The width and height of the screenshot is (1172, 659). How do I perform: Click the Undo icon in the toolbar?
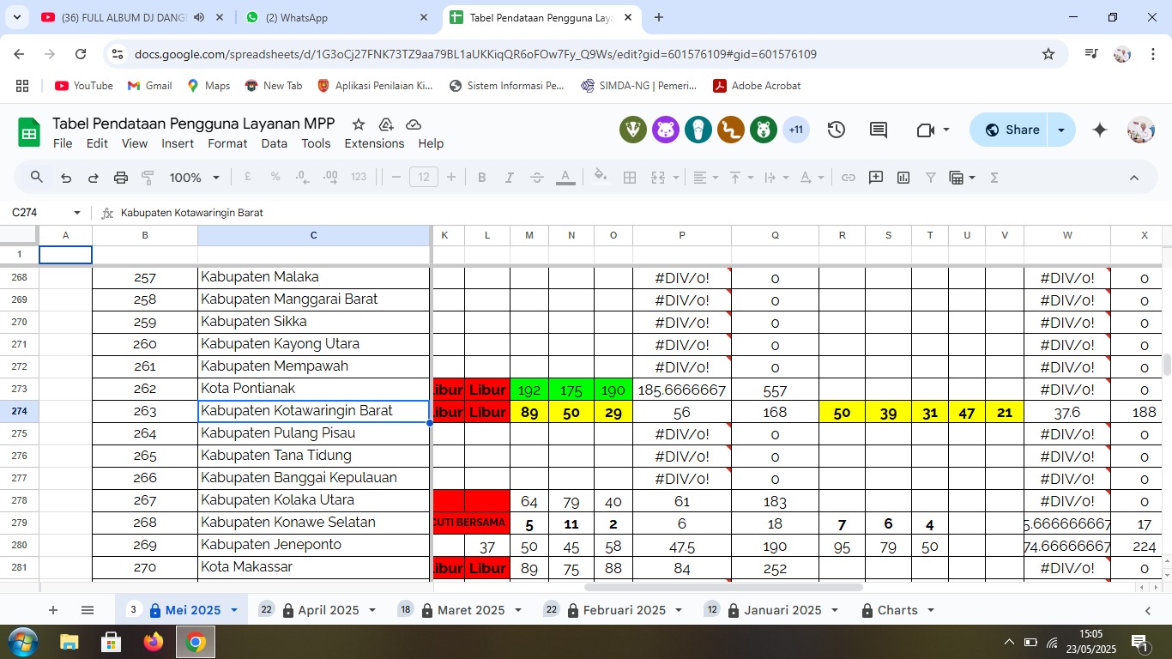66,178
